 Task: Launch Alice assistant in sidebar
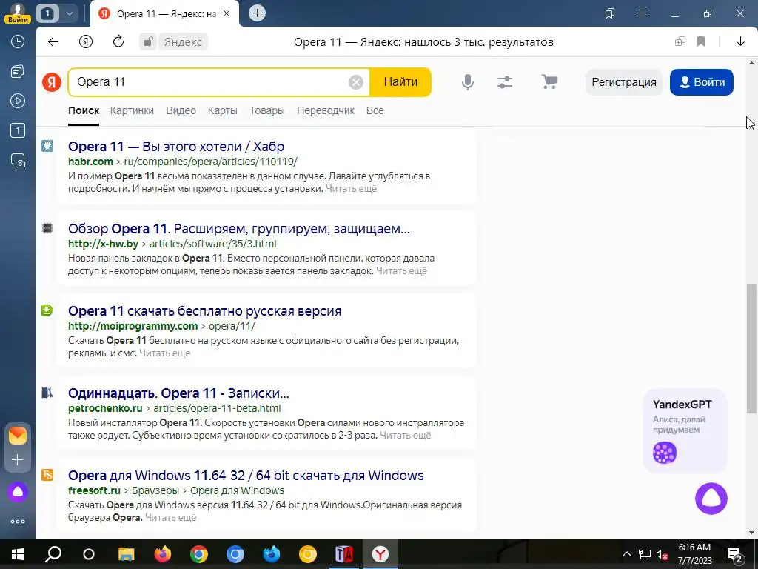tap(18, 492)
